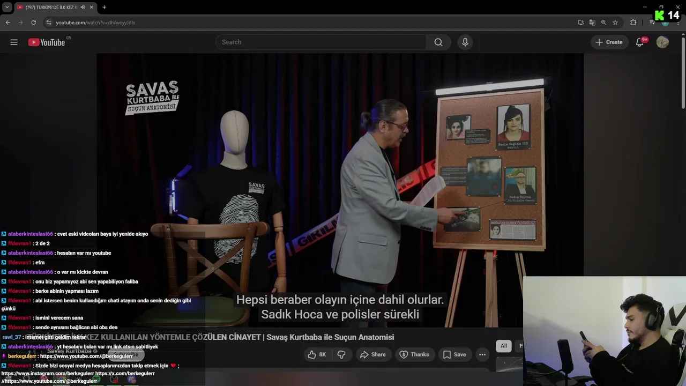This screenshot has height=386, width=686.
Task: Go to the YouTube home logo
Action: coord(47,42)
